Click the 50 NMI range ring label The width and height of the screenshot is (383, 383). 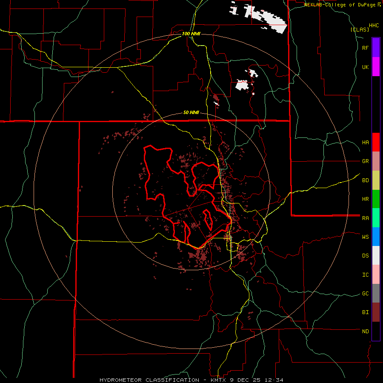tap(191, 113)
